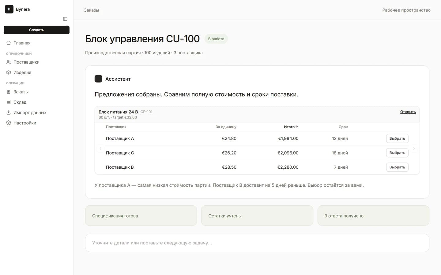Viewport: 441px width, 275px height.
Task: Click the Поставщик A row name
Action: [120, 138]
